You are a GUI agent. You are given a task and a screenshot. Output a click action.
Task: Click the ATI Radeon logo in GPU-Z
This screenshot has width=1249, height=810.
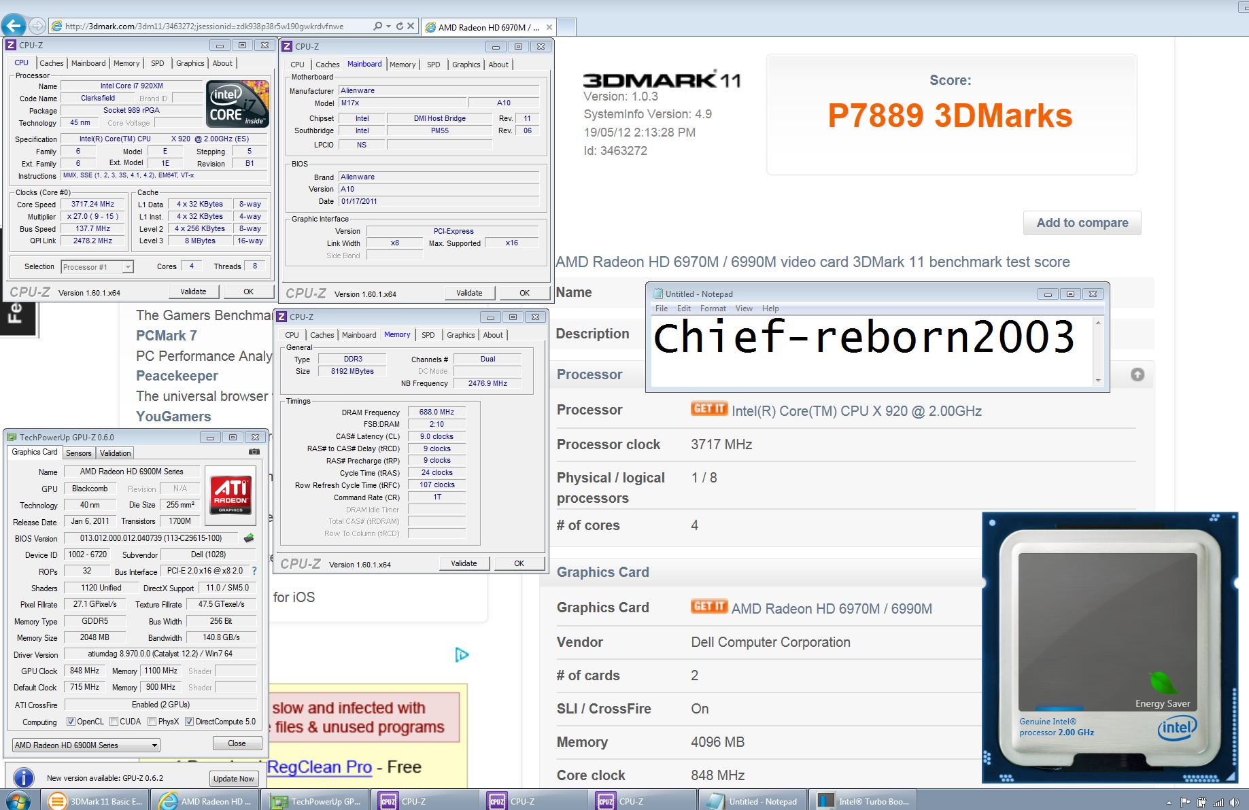coord(230,495)
